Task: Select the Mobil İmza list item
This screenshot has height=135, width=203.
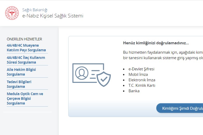Action: [138, 75]
